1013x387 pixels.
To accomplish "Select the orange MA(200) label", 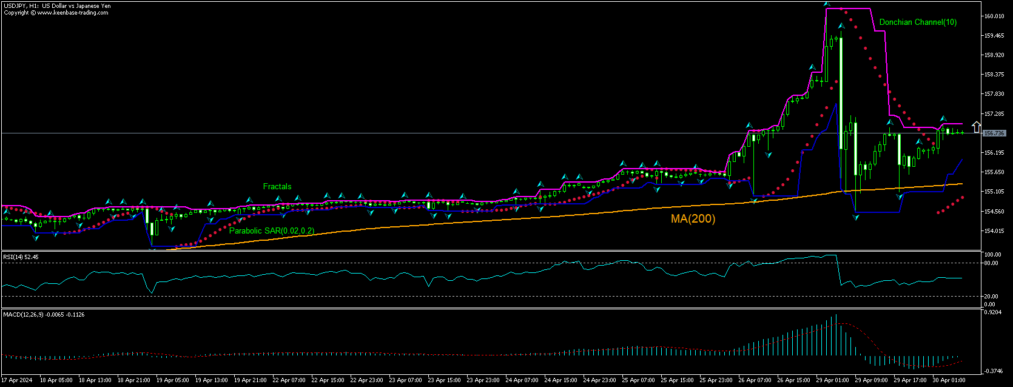I will click(x=693, y=219).
